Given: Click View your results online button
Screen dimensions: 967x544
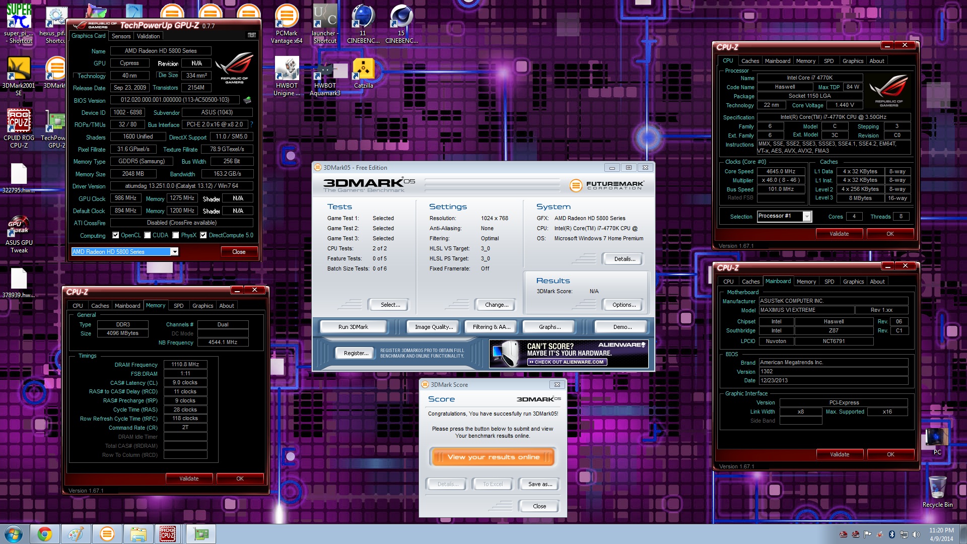Looking at the screenshot, I should [x=493, y=457].
